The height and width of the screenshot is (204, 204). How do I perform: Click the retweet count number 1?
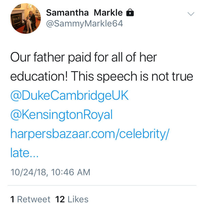(x=13, y=199)
